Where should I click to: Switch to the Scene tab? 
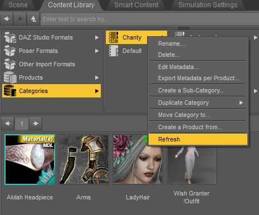pyautogui.click(x=18, y=5)
